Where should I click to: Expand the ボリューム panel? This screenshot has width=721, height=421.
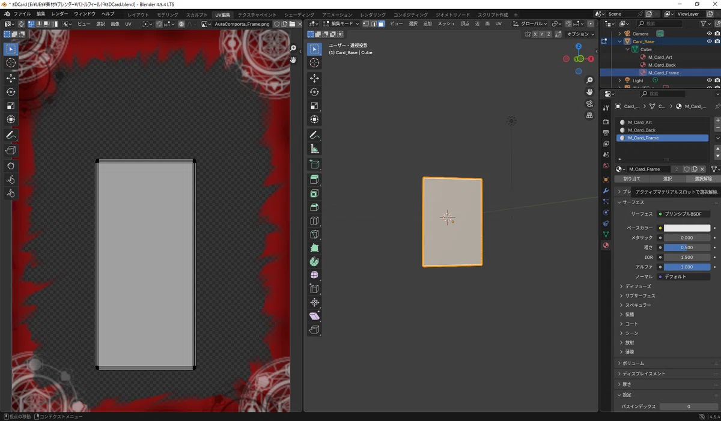[x=634, y=363]
